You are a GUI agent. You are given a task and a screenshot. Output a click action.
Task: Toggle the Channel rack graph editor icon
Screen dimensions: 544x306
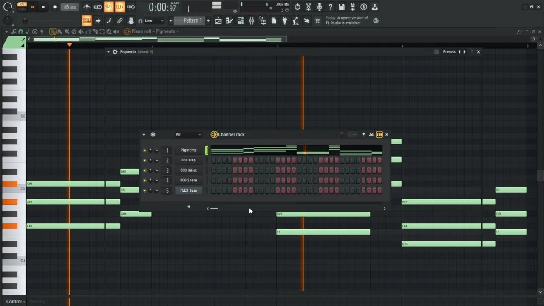pyautogui.click(x=371, y=134)
